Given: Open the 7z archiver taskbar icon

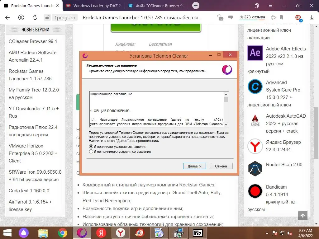Looking at the screenshot, I should pos(198,233).
